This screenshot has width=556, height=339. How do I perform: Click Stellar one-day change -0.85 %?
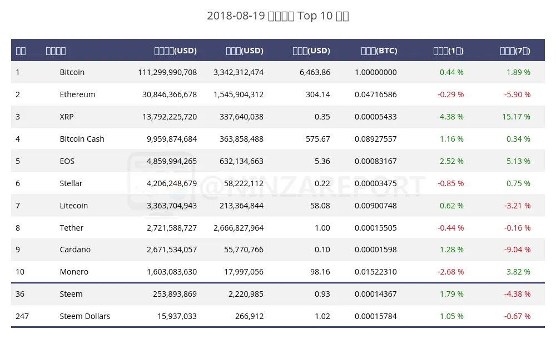coord(450,184)
